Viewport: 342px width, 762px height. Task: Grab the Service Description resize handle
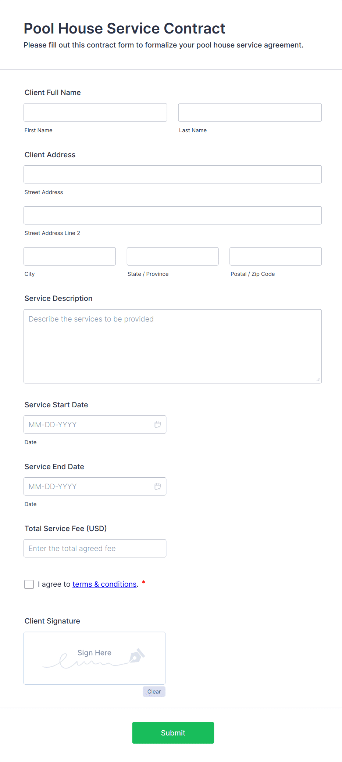(318, 380)
